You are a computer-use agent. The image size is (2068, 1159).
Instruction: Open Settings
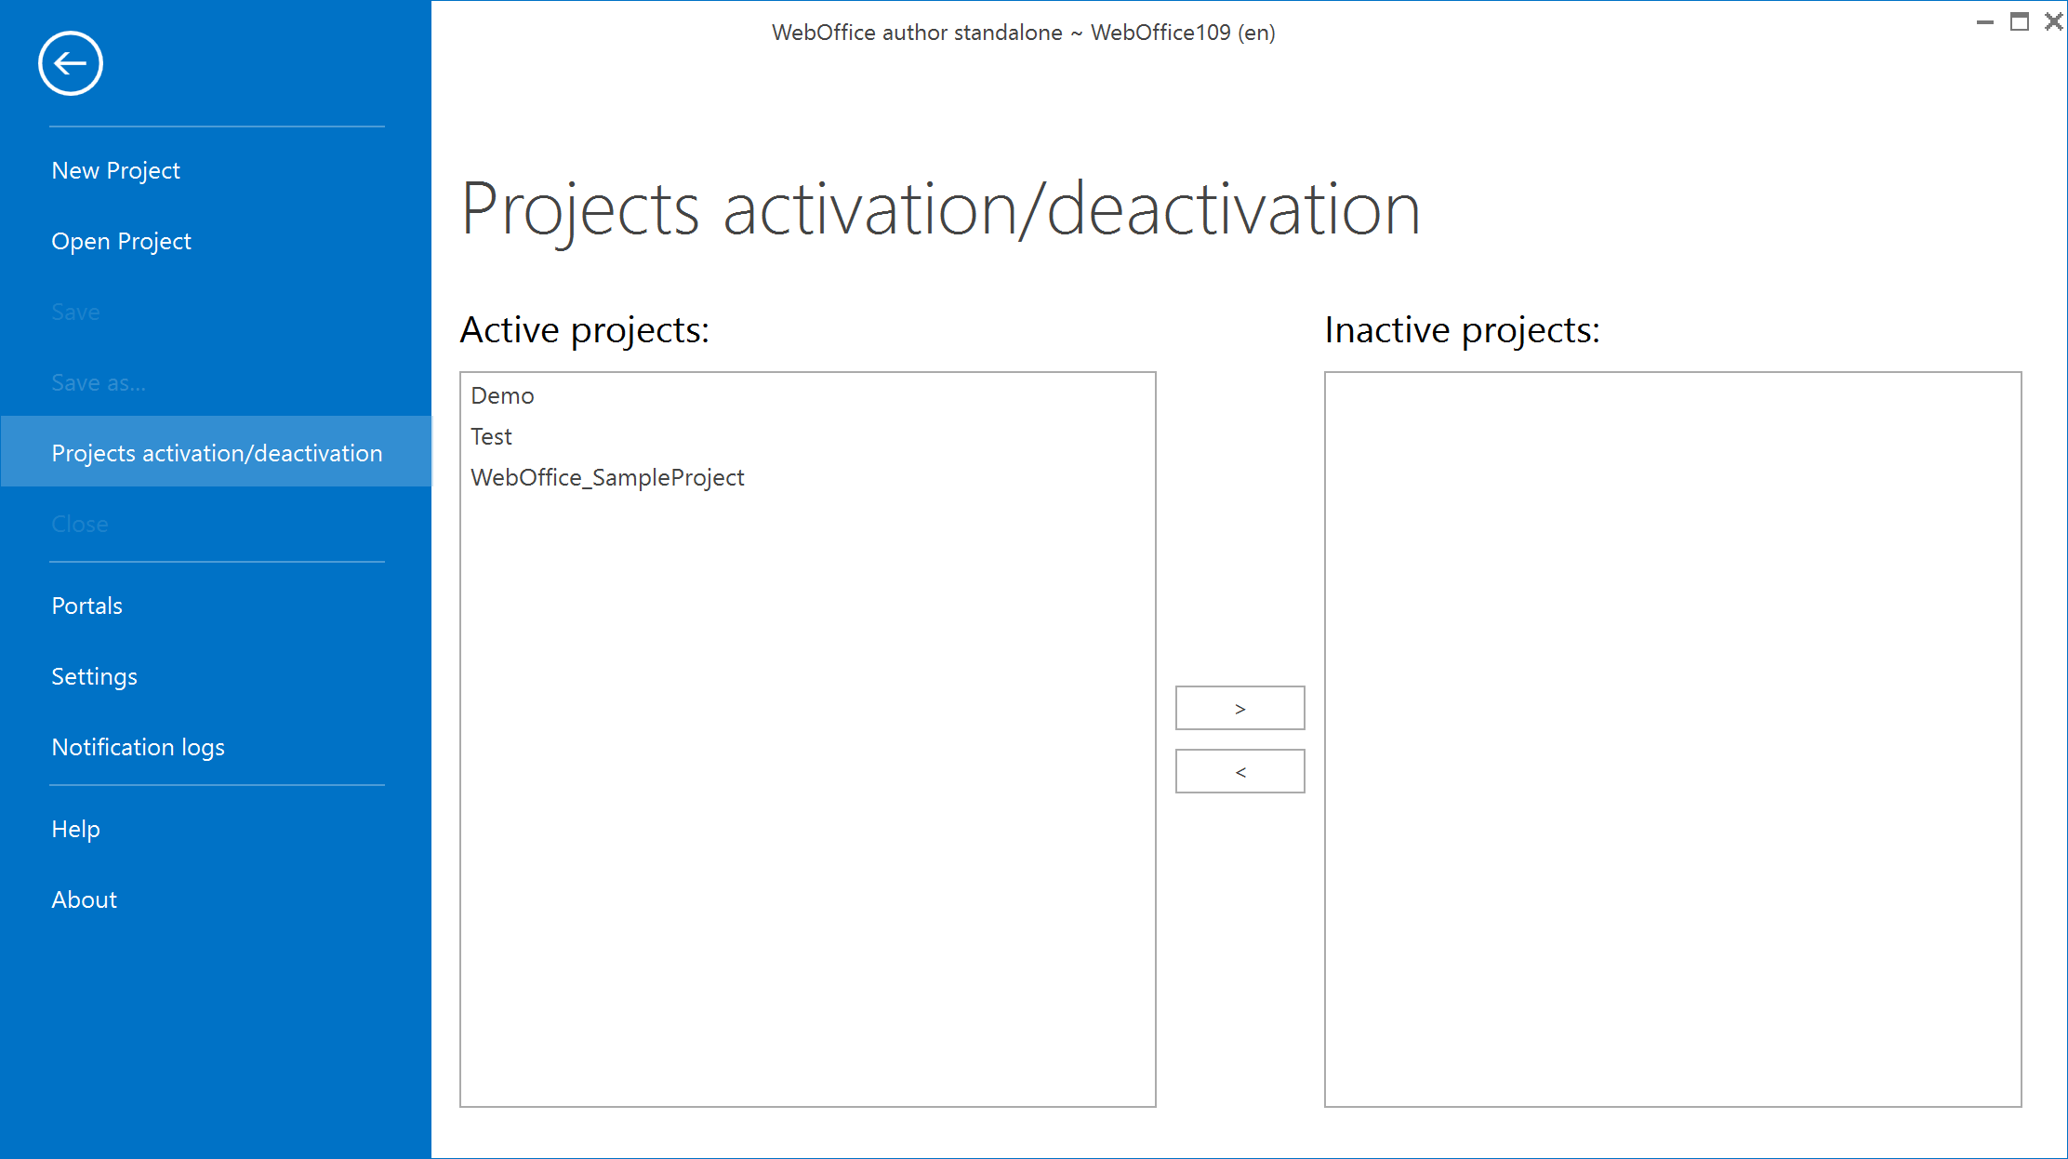pyautogui.click(x=94, y=676)
